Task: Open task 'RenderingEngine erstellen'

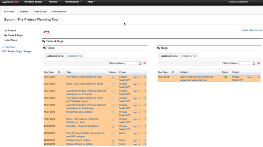Action: coord(79,112)
